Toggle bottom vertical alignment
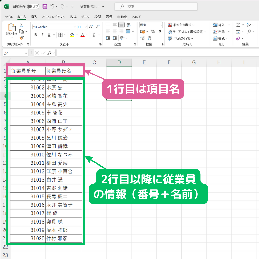Viewport: 259px width, 259px height. click(x=121, y=25)
